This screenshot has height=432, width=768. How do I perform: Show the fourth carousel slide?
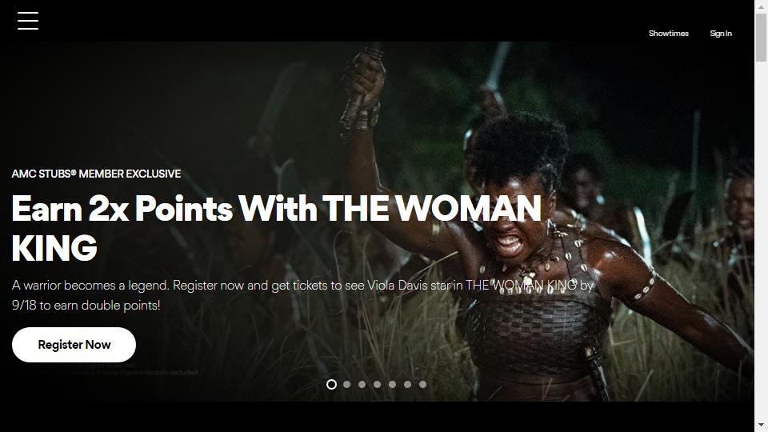(377, 385)
